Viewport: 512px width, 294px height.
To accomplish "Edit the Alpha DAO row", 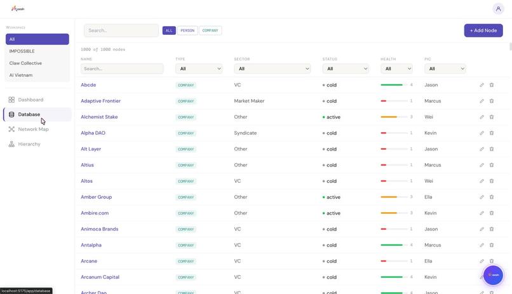I will coord(482,133).
